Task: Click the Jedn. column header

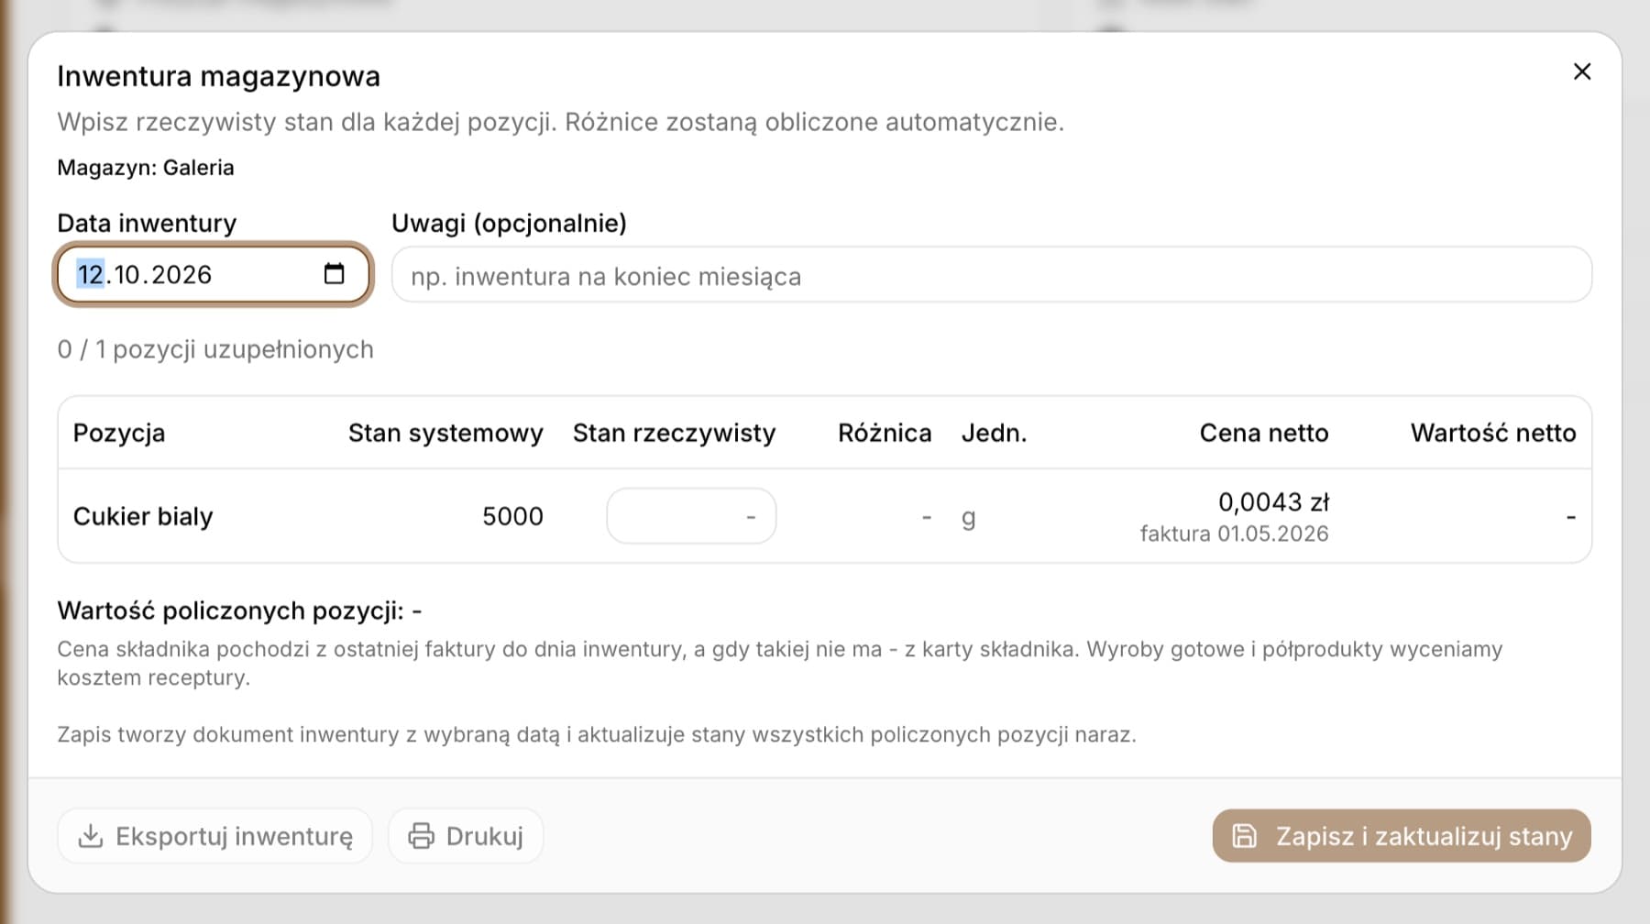Action: (994, 433)
